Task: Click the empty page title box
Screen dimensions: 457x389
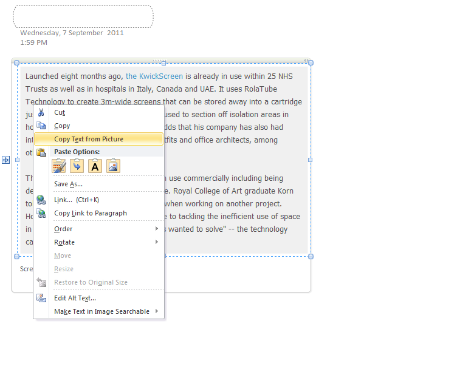Action: [x=83, y=16]
